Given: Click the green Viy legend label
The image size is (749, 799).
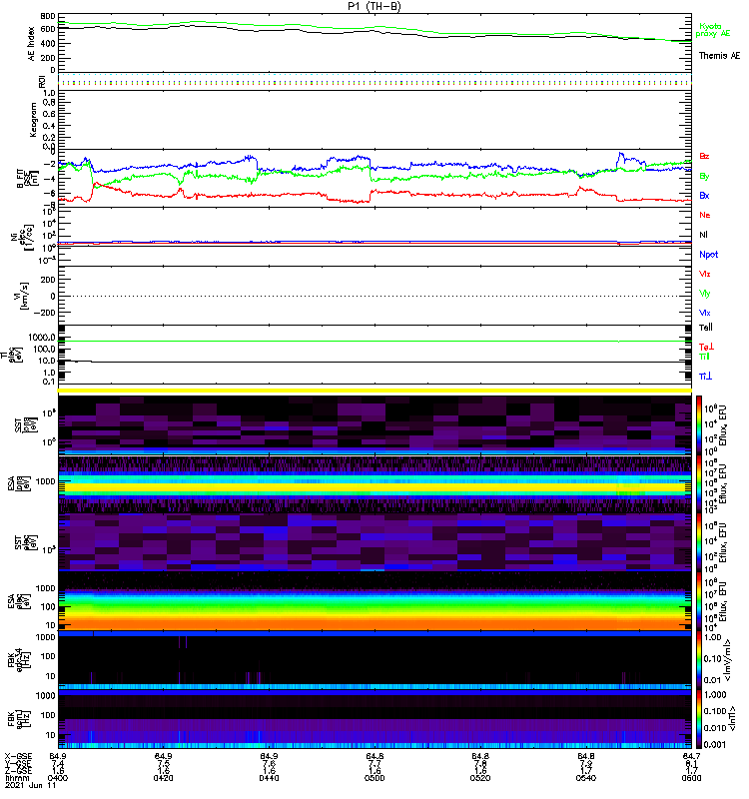Looking at the screenshot, I should click(704, 294).
